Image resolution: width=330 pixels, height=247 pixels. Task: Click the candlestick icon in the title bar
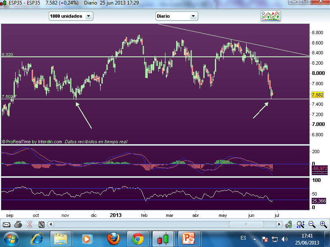pyautogui.click(x=3, y=3)
